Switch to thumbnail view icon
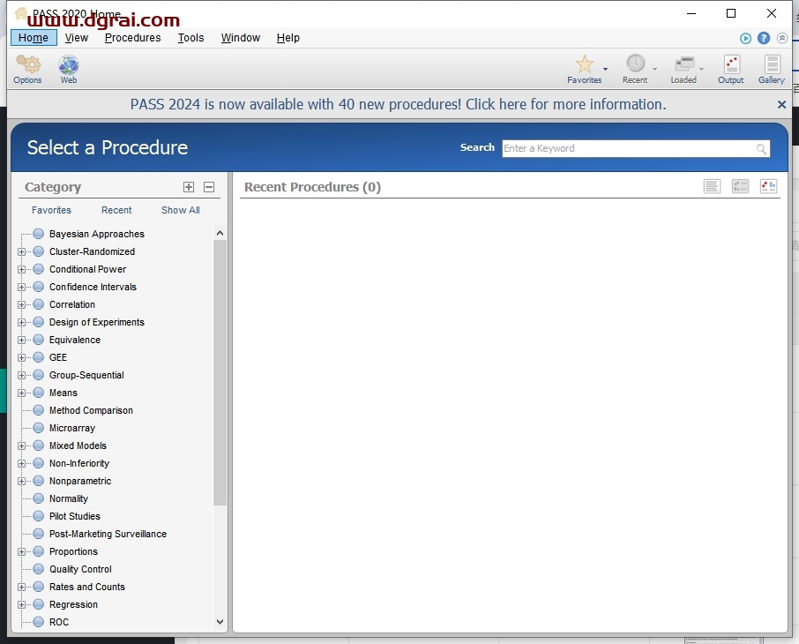This screenshot has width=799, height=644. [x=768, y=187]
